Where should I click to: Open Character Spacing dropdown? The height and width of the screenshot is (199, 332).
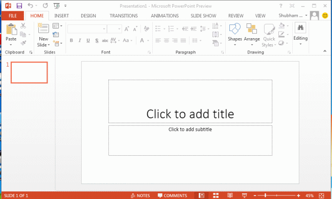tap(115, 41)
